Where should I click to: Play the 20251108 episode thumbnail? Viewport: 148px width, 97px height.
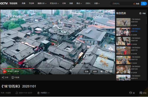tap(123, 41)
